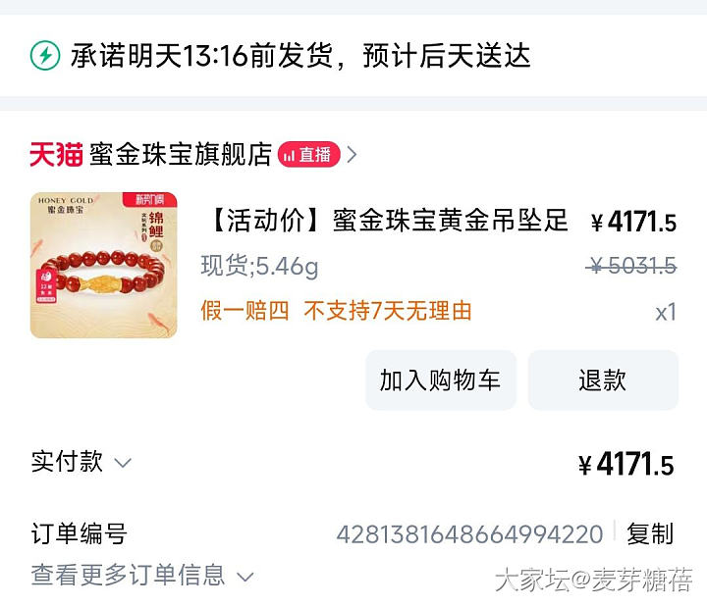The image size is (707, 607).
Task: Open the 【活动价】蜜金珠宝黄金吊坠足 product title
Action: point(388,221)
